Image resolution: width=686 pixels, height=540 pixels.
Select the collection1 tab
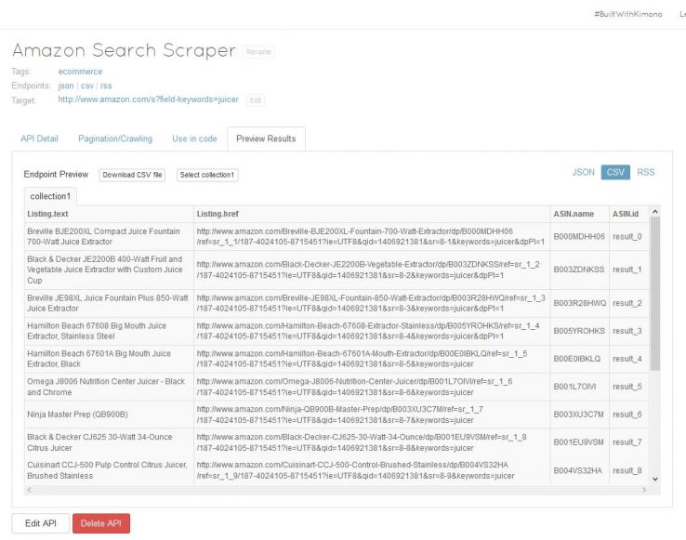(51, 196)
